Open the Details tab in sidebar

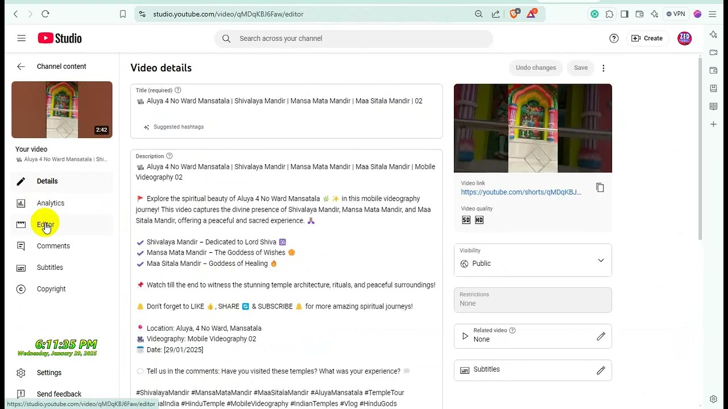(62, 181)
